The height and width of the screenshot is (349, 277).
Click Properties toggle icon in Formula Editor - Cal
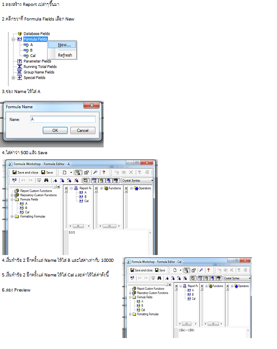click(x=193, y=270)
